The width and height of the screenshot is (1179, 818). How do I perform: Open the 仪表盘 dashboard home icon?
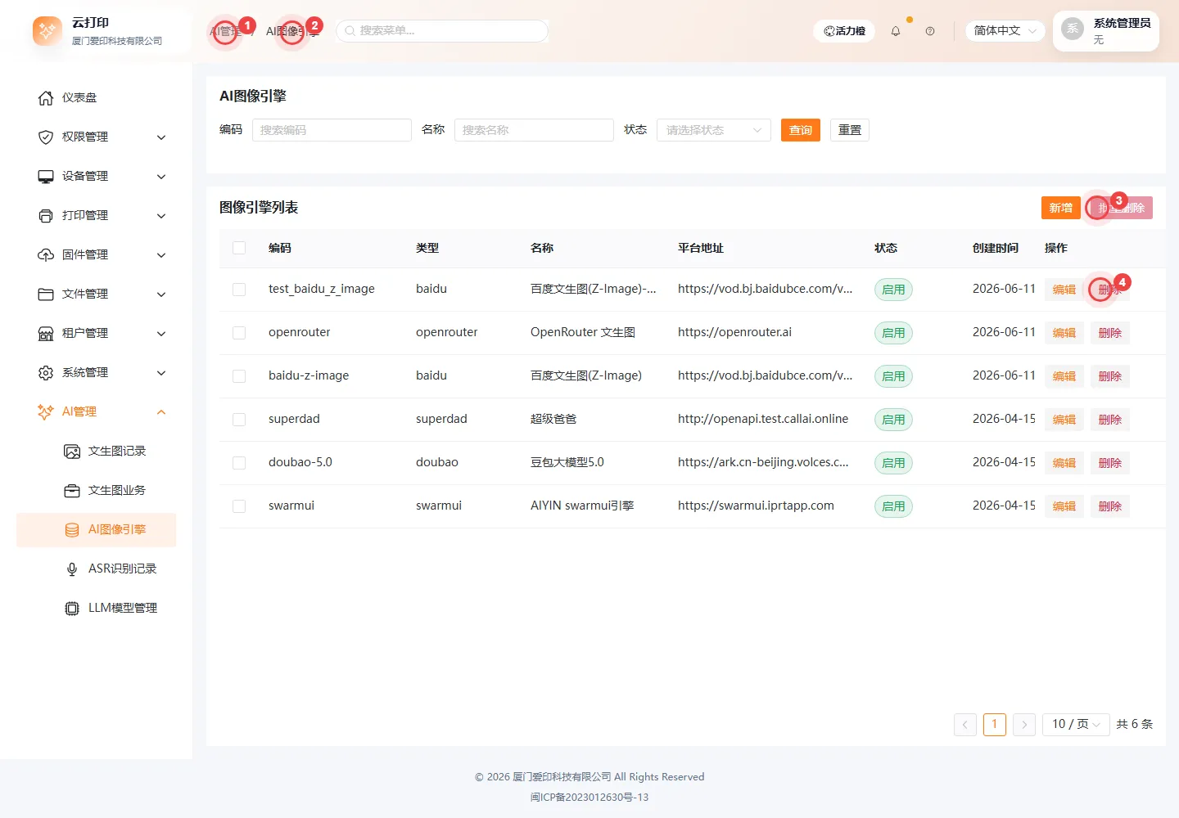46,98
